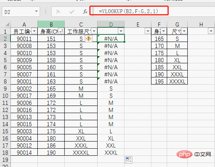Select column A header

click(24, 24)
